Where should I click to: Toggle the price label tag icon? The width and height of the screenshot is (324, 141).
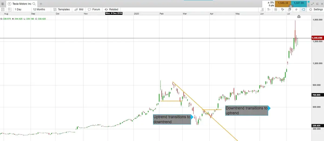[303, 9]
